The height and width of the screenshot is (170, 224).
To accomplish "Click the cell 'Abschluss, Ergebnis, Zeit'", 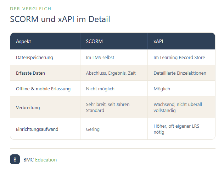I will [x=114, y=73].
